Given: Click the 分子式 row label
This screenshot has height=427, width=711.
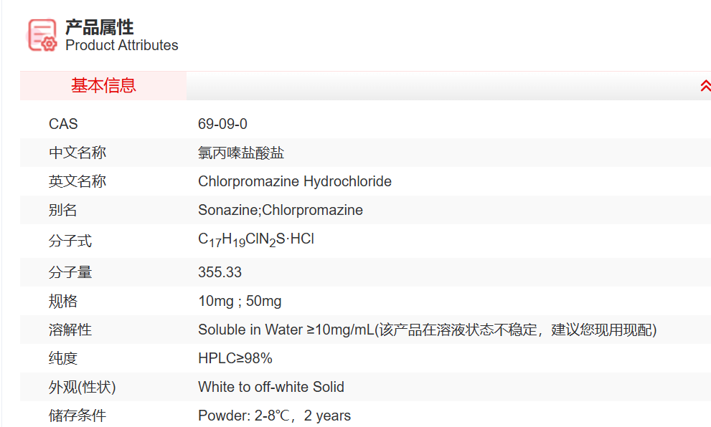Looking at the screenshot, I should pyautogui.click(x=70, y=241).
